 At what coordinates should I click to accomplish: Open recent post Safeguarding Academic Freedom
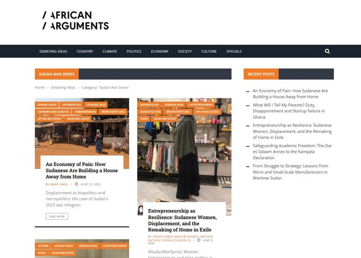[x=292, y=152]
